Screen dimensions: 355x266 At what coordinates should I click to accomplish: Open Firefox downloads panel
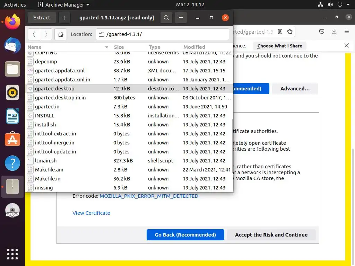pos(334,32)
